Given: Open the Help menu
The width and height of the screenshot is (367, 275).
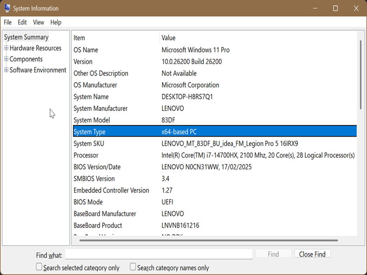Looking at the screenshot, I should [x=56, y=22].
